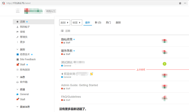This screenshot has width=189, height=112.
Task: Open the 标签 filter dropdown
Action: (77, 23)
